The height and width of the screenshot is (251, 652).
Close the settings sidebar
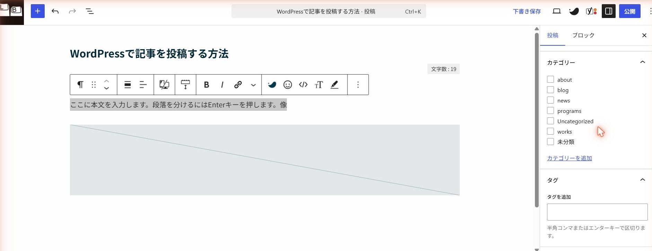tap(644, 35)
